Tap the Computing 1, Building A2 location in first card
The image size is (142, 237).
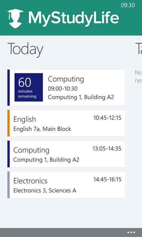(81, 97)
